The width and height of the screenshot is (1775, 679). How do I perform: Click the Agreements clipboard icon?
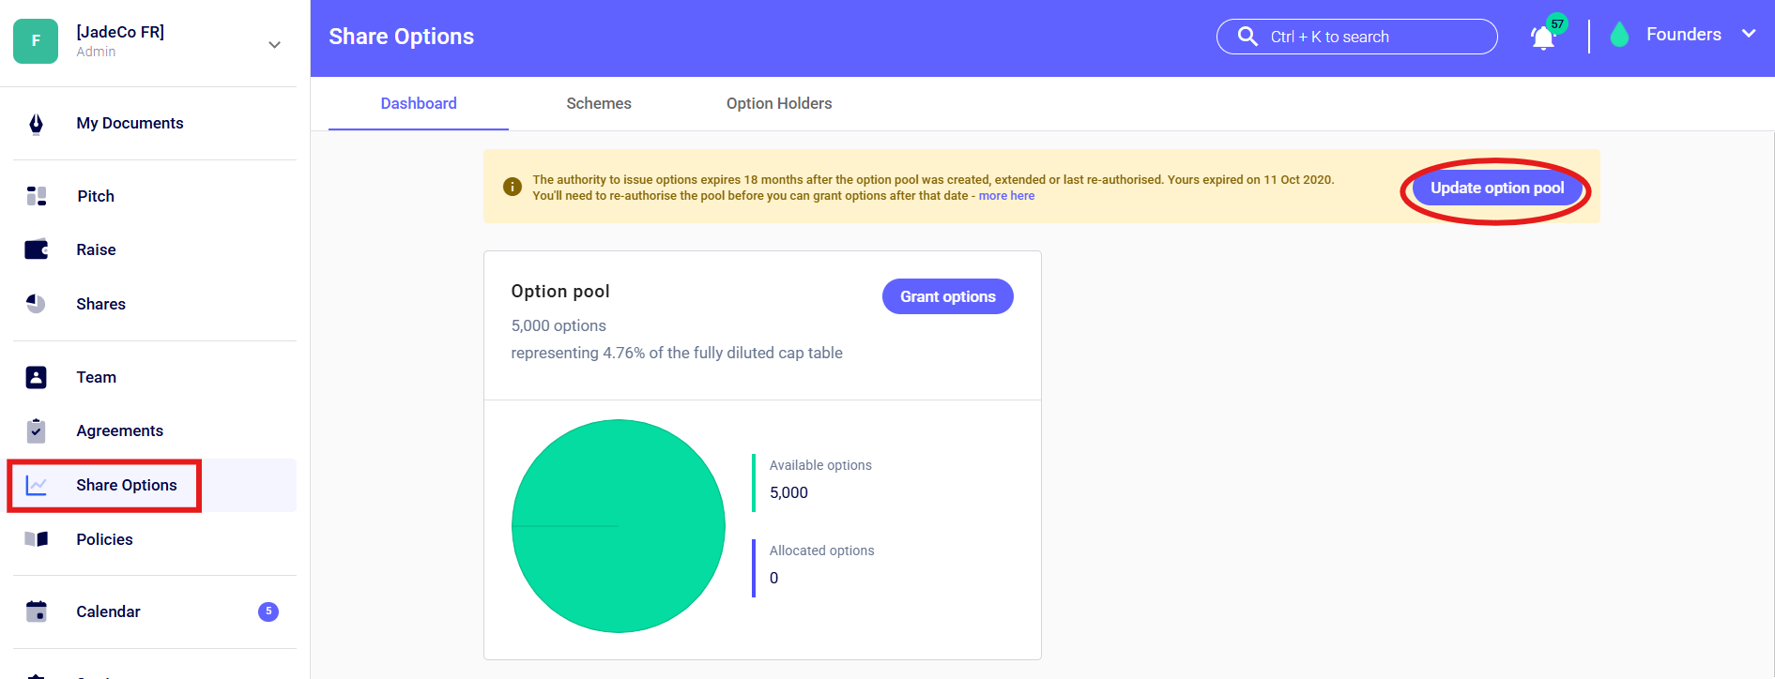(x=36, y=430)
